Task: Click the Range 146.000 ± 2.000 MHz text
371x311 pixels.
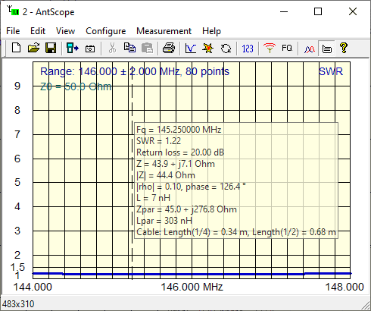Action: (x=135, y=71)
